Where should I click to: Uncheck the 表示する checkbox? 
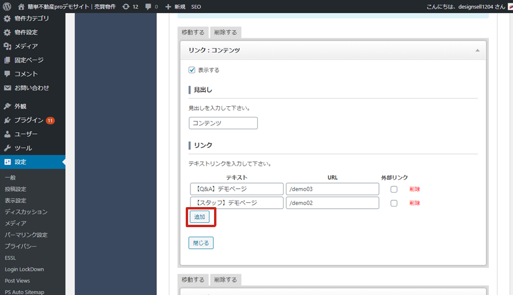coord(192,70)
